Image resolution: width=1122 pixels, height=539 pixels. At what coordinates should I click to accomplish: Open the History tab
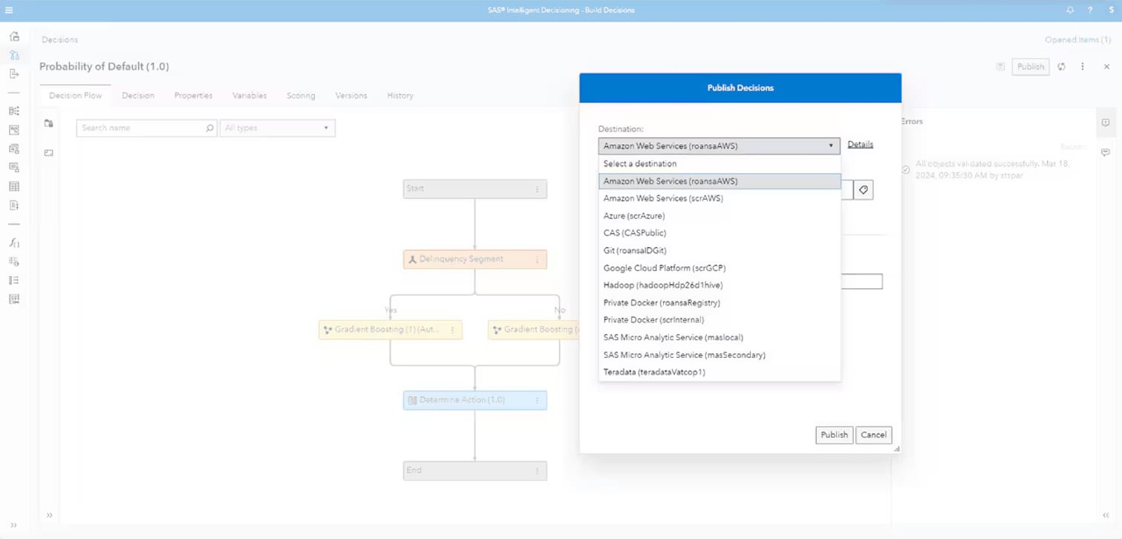(400, 96)
